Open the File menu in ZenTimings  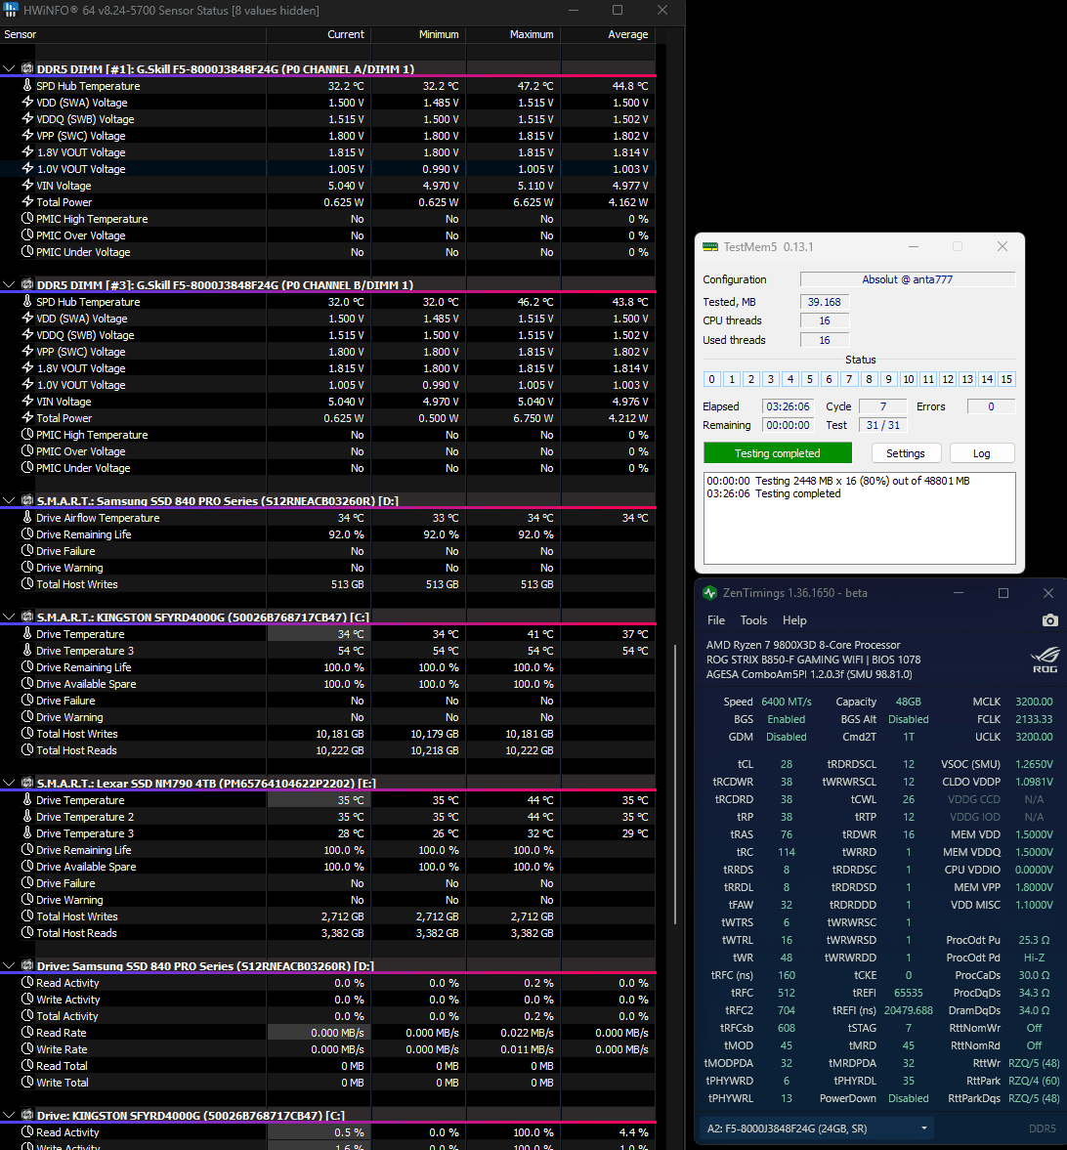pyautogui.click(x=716, y=620)
